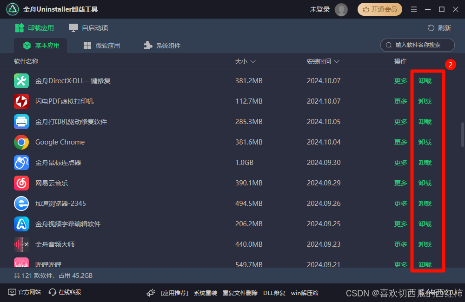Open the 系统重装 recommendation link
The width and height of the screenshot is (465, 302).
click(x=206, y=293)
